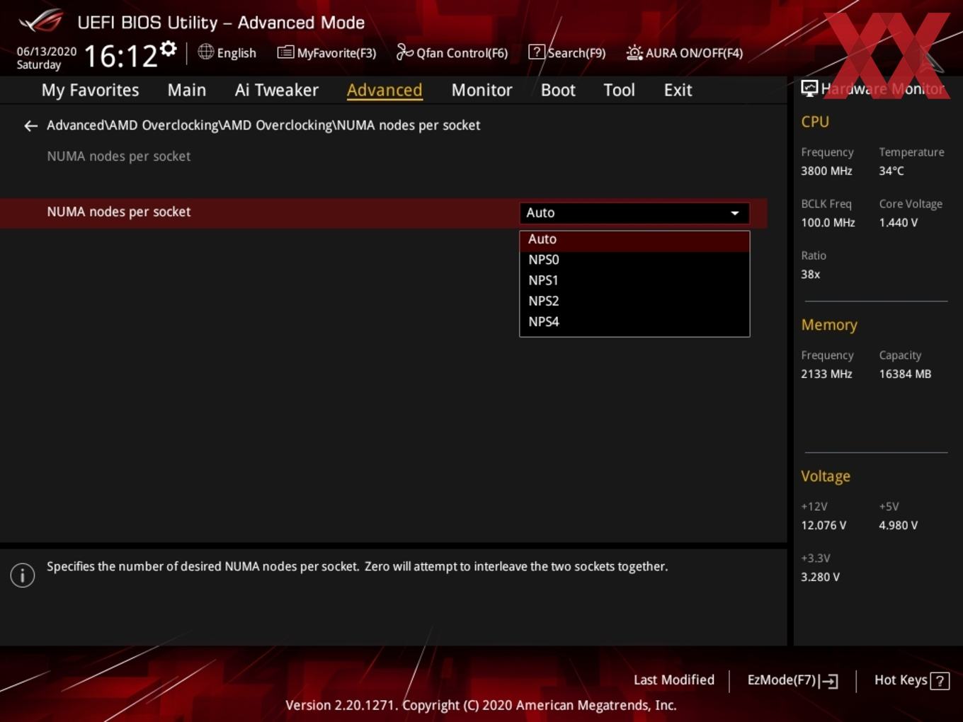Click Ratio value 38x
This screenshot has width=963, height=722.
pos(811,275)
